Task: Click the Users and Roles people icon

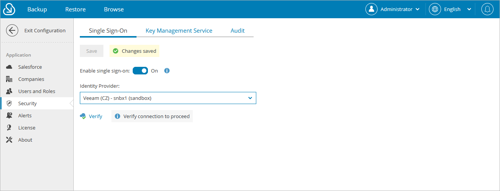Action: point(10,92)
